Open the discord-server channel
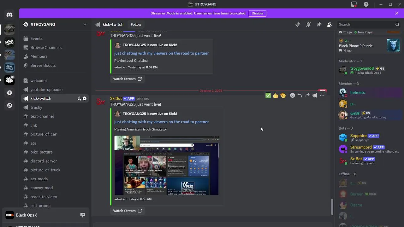This screenshot has height=227, width=404. click(x=55, y=161)
